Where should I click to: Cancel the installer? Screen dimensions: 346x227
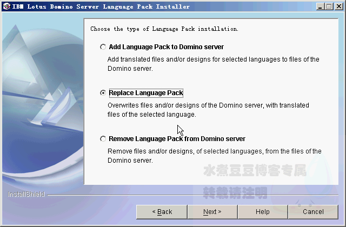pyautogui.click(x=313, y=212)
